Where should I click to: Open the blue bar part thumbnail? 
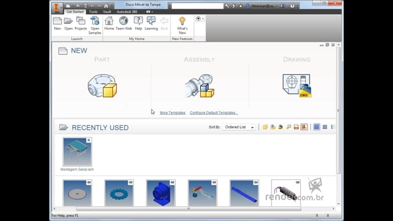point(244,193)
